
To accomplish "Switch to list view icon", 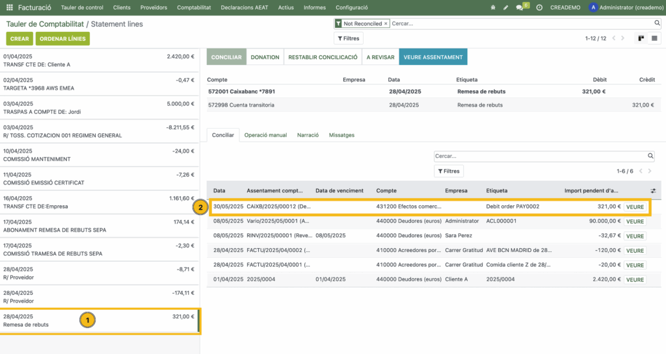I will point(654,38).
